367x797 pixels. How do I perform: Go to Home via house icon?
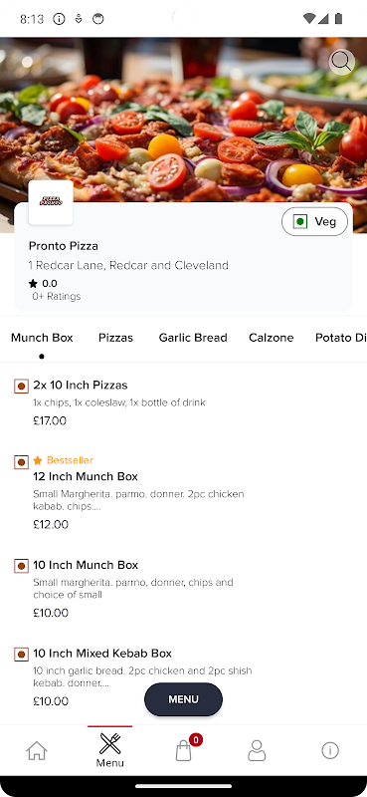37,751
